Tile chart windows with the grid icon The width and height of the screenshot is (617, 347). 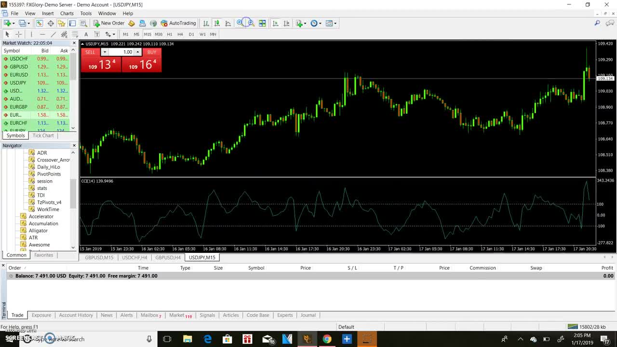click(262, 23)
